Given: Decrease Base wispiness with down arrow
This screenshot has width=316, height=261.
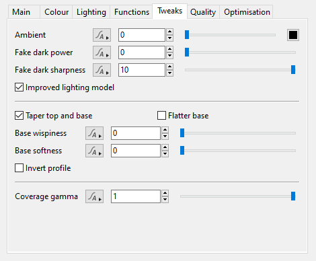Looking at the screenshot, I should 165,137.
